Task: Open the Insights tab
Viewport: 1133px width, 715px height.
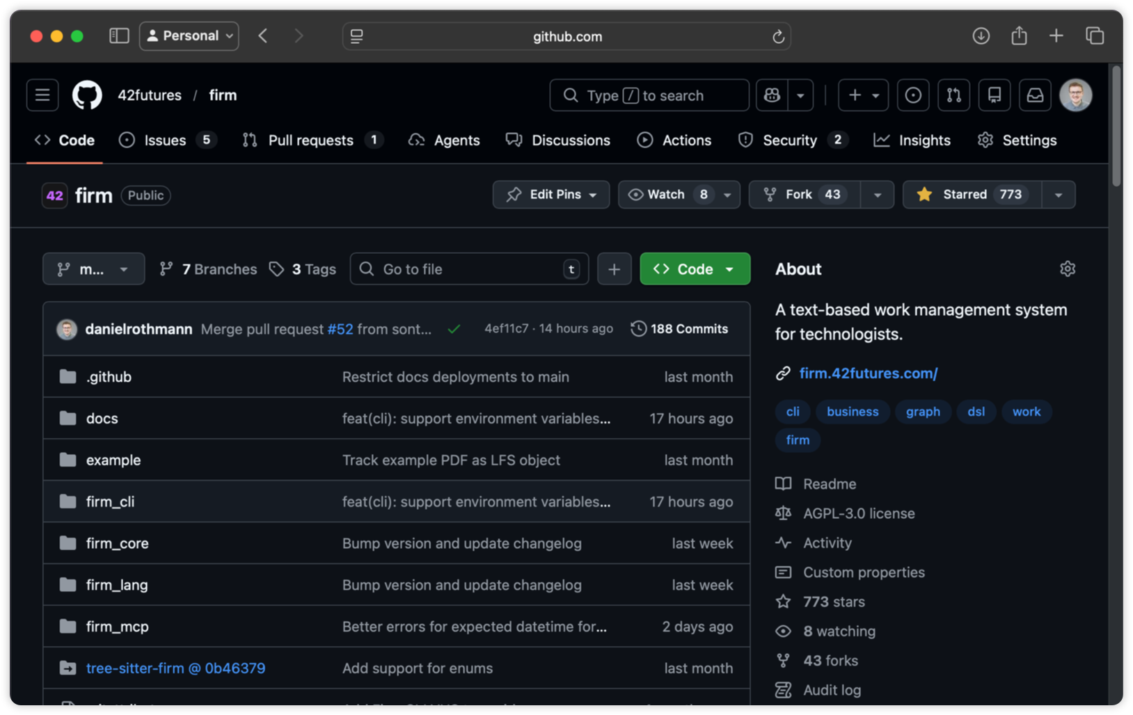Action: click(912, 140)
